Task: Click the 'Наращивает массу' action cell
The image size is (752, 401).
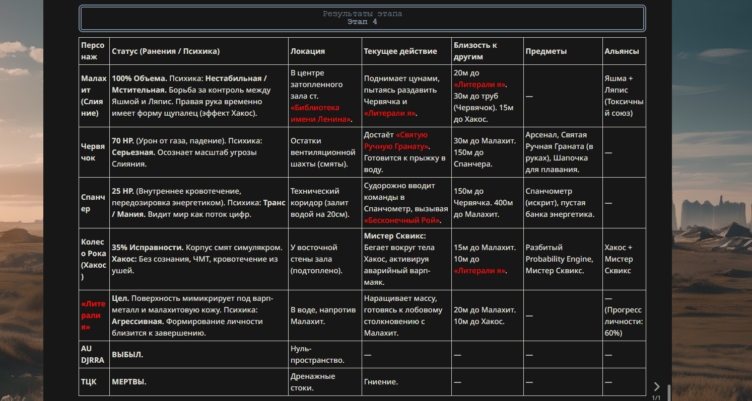Action: tap(406, 315)
